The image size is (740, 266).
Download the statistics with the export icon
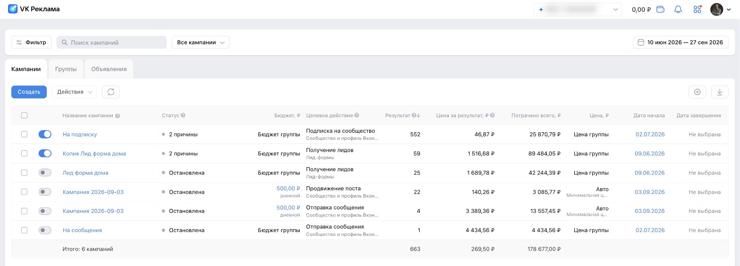coord(720,92)
